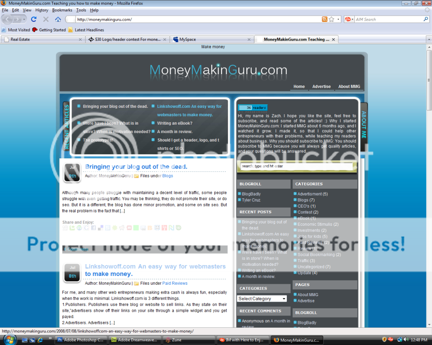Click the Show Desktop quick launch icon

point(24,340)
